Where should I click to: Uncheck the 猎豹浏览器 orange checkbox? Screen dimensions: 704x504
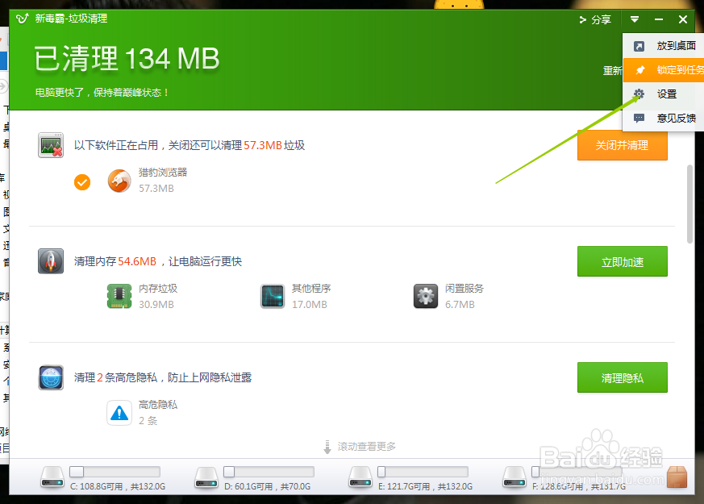pyautogui.click(x=82, y=182)
